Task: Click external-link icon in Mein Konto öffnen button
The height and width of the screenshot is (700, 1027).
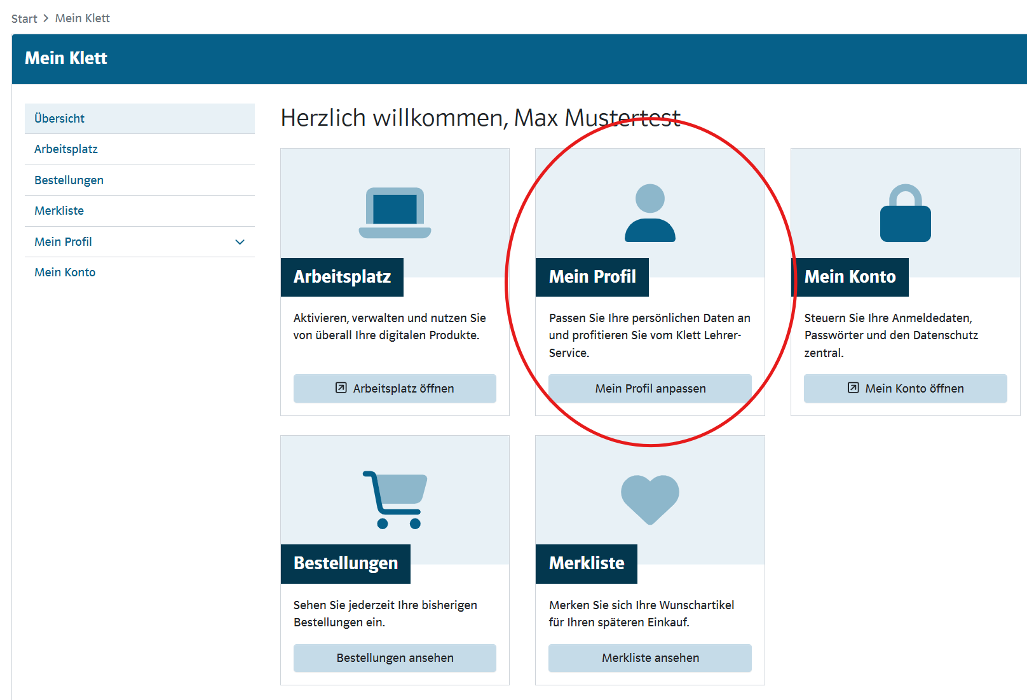Action: point(853,388)
